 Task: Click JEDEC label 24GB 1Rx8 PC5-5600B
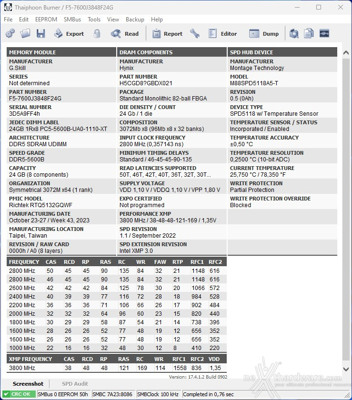58,129
